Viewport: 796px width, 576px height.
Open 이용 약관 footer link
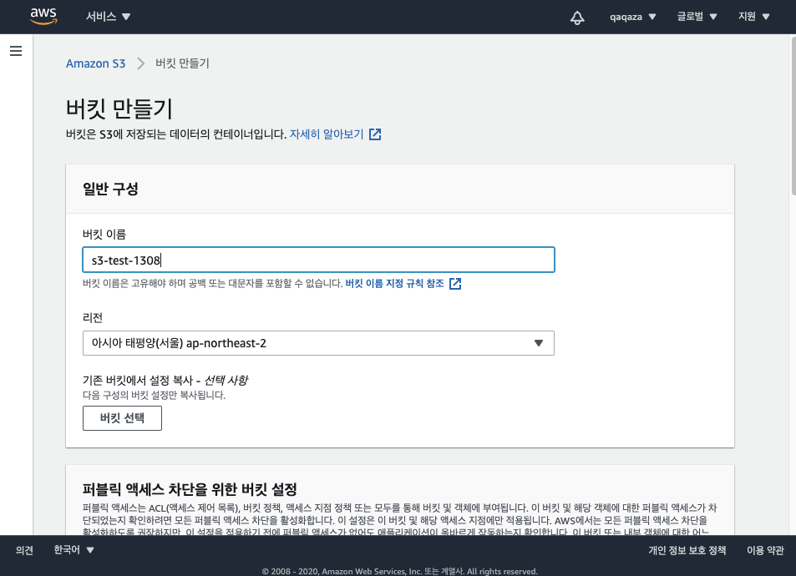coord(765,550)
